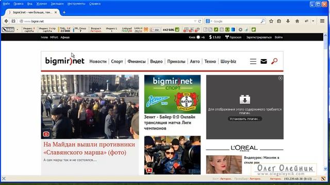Open the Инструменты menu
This screenshot has height=185, width=330.
click(x=76, y=4)
